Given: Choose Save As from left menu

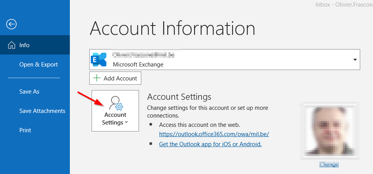Looking at the screenshot, I should [x=29, y=92].
